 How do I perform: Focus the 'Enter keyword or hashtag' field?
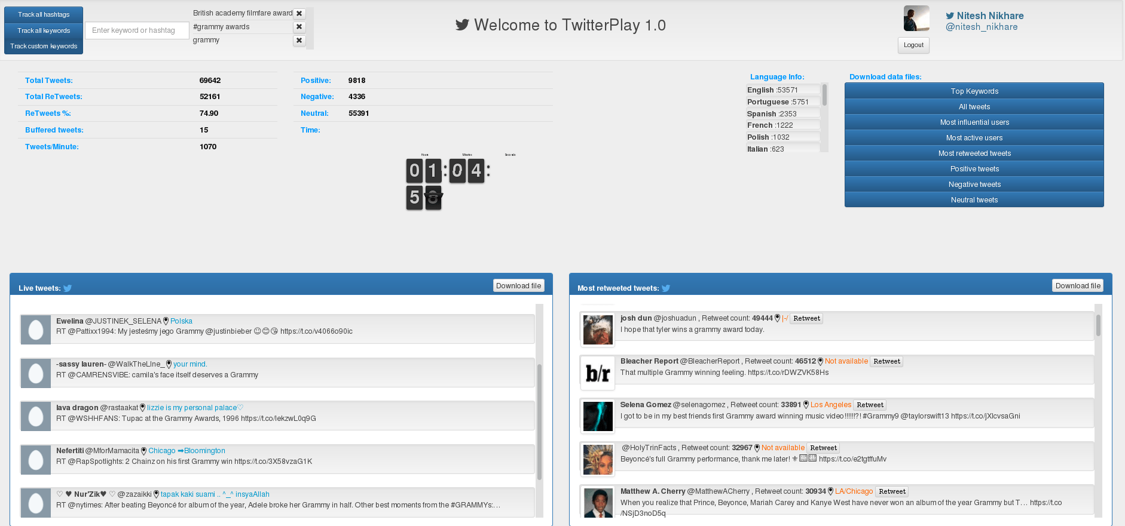pos(137,30)
